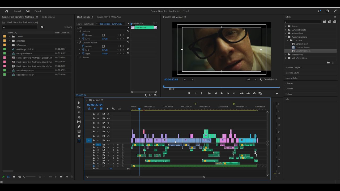Select the Rectangle tool
This screenshot has height=191, width=340.
click(x=79, y=131)
